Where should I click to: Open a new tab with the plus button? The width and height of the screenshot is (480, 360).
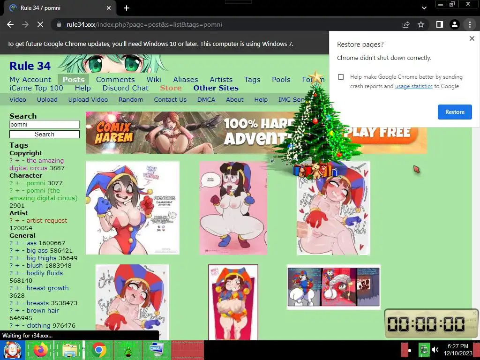point(127,8)
